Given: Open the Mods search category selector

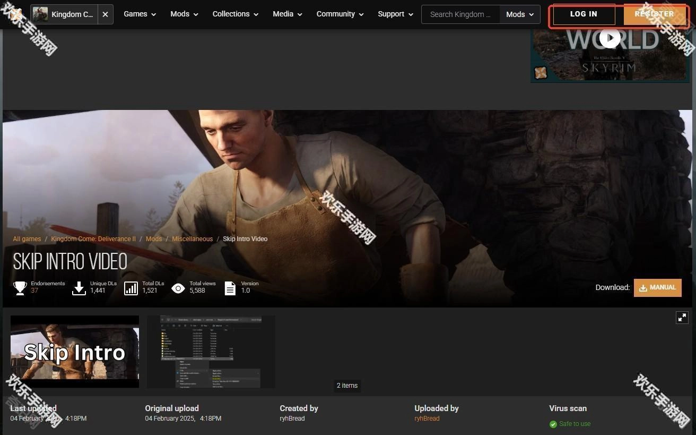Looking at the screenshot, I should pos(519,14).
